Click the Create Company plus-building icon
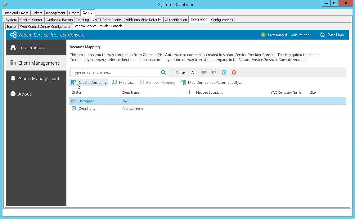The height and width of the screenshot is (219, 355). click(74, 82)
